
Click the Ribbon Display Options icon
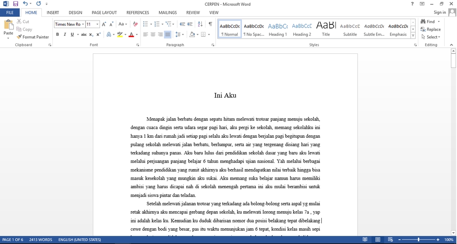coord(422,4)
